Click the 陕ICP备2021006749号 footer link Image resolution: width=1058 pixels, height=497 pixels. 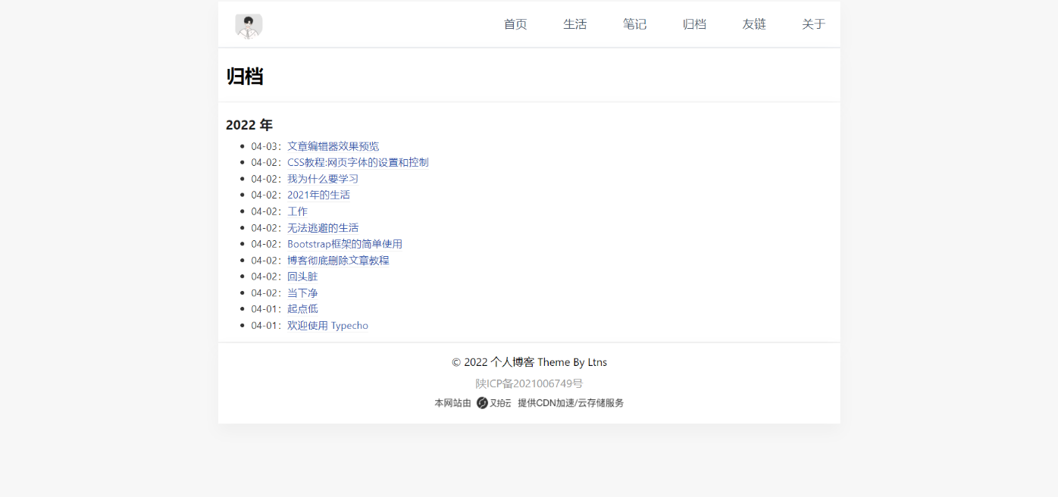[529, 383]
